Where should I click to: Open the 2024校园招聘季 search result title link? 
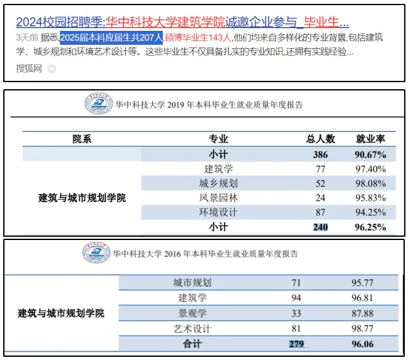point(182,22)
